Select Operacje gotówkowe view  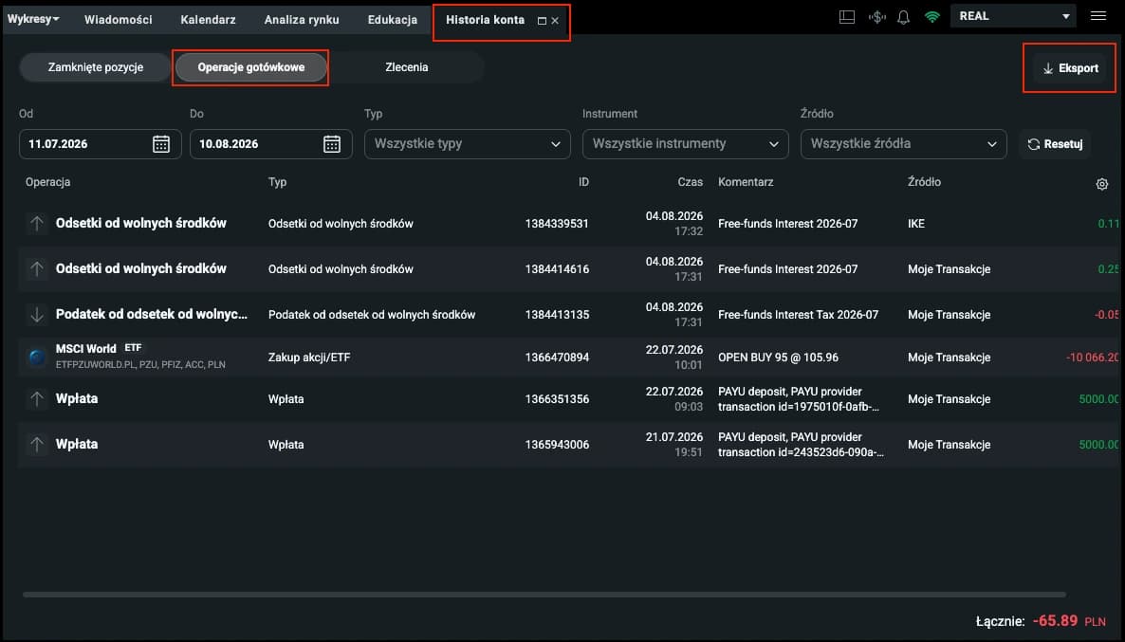click(251, 67)
